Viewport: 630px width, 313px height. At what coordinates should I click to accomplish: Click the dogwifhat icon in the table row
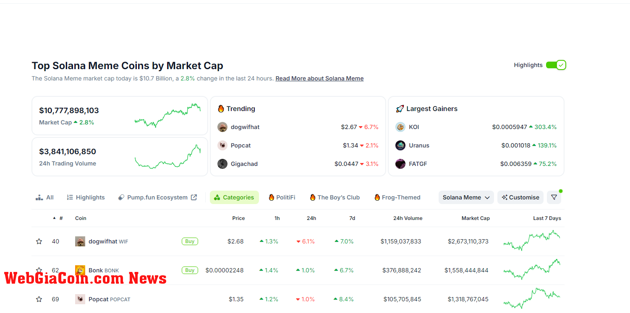80,241
